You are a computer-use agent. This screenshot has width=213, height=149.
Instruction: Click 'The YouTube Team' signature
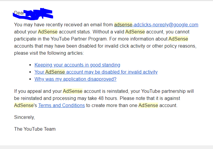point(35,129)
